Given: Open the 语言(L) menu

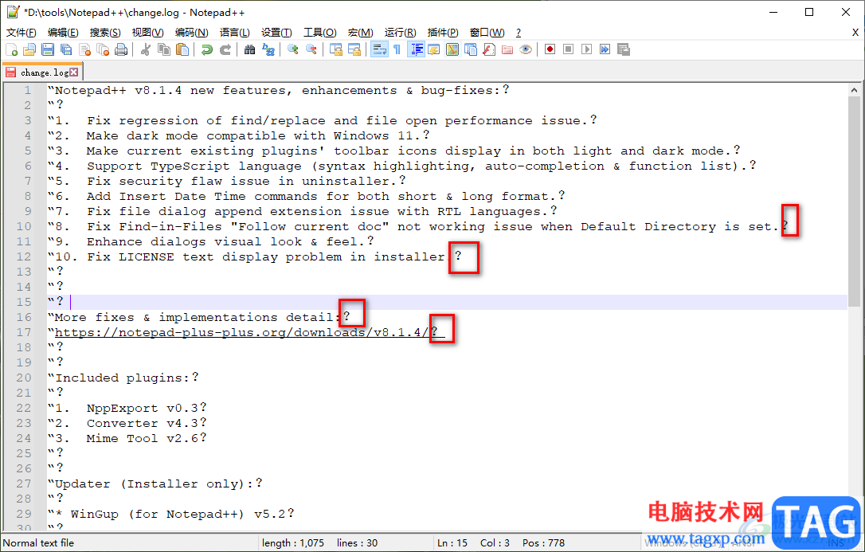Looking at the screenshot, I should tap(234, 33).
